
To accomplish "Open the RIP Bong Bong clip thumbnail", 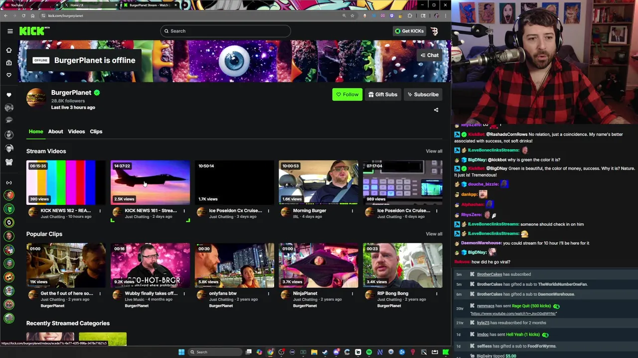I will coord(403,266).
